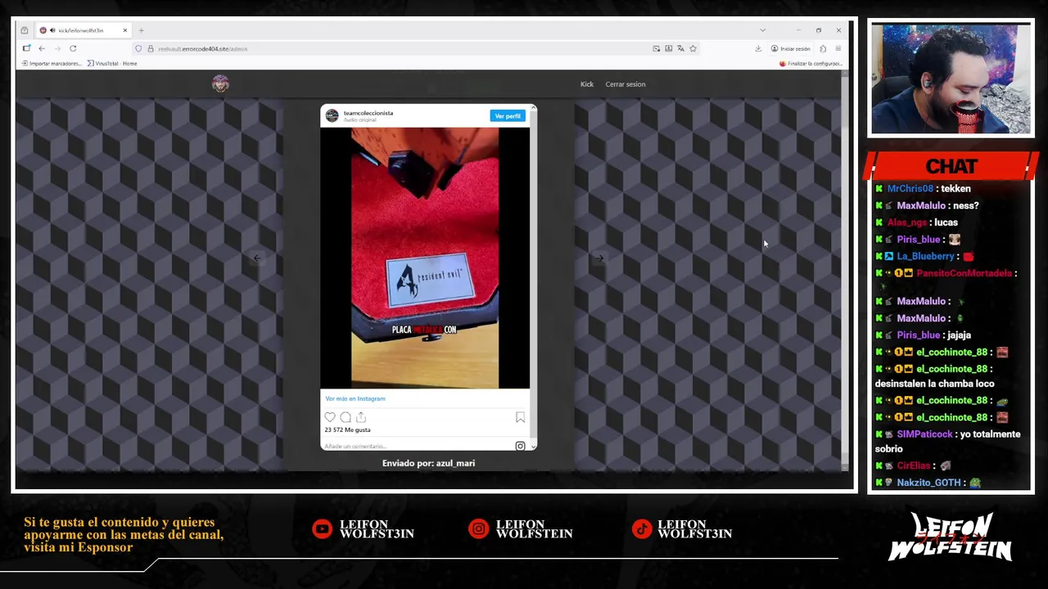
Task: Click chat user La_Blueberry
Action: [926, 256]
